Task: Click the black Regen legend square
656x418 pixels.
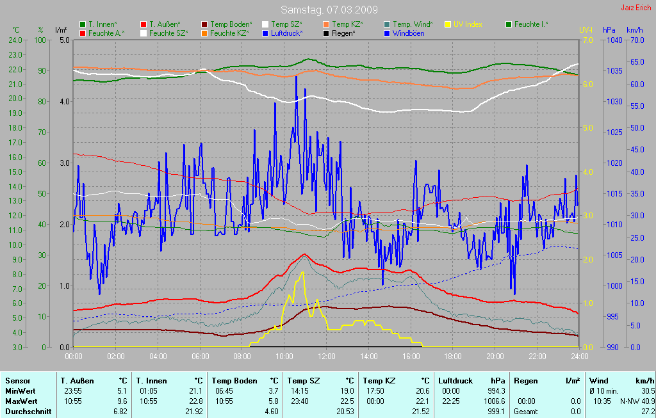Action: coord(326,33)
